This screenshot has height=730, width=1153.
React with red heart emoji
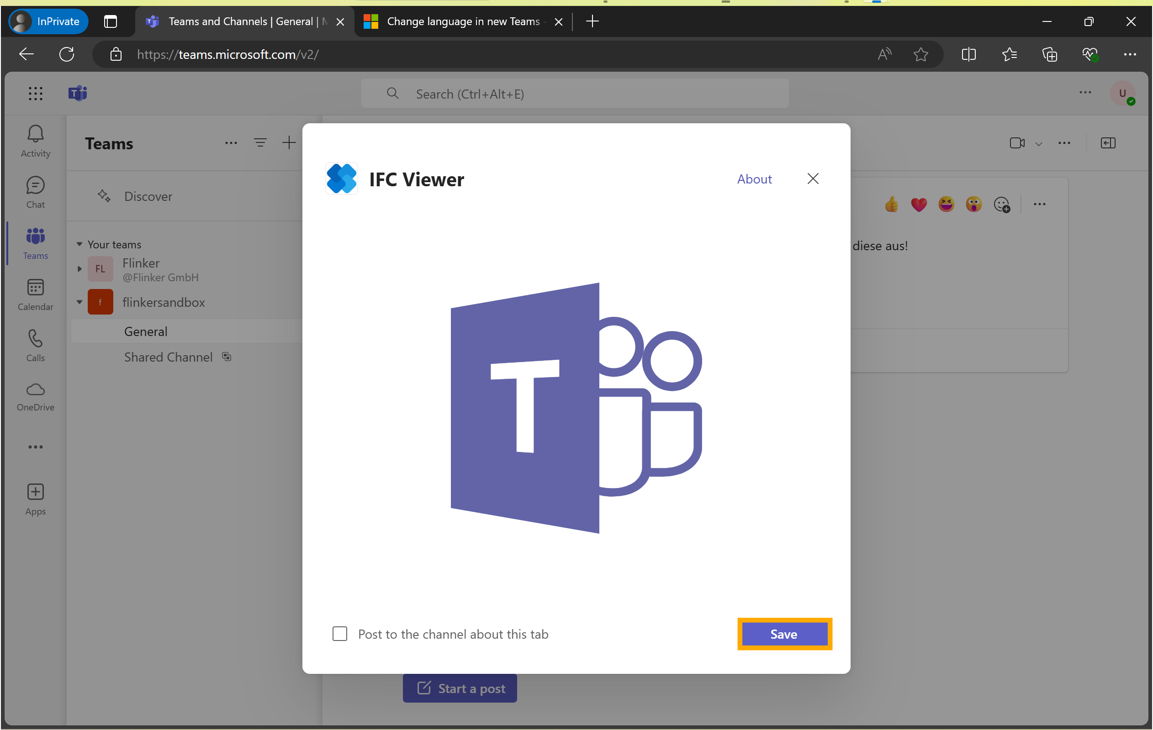click(919, 205)
